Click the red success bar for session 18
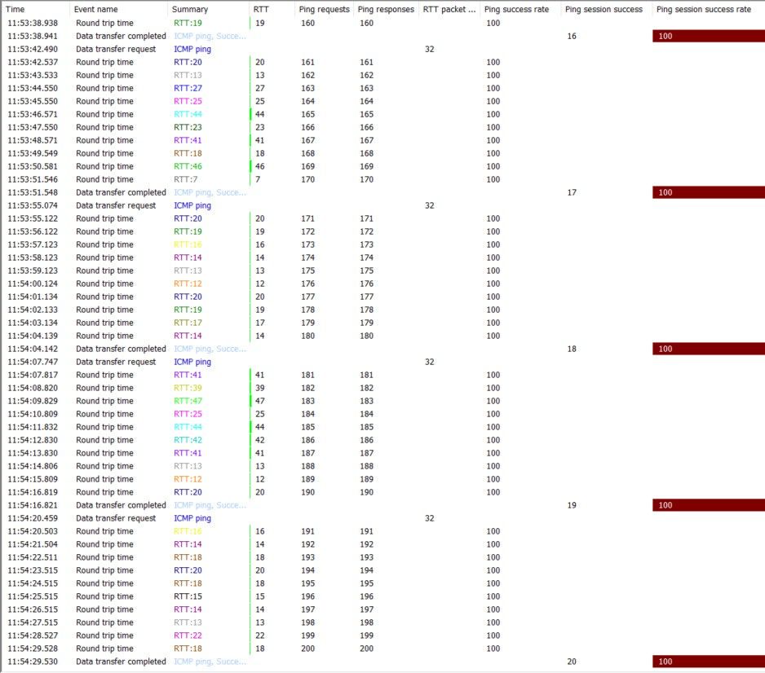The image size is (765, 673). click(708, 349)
